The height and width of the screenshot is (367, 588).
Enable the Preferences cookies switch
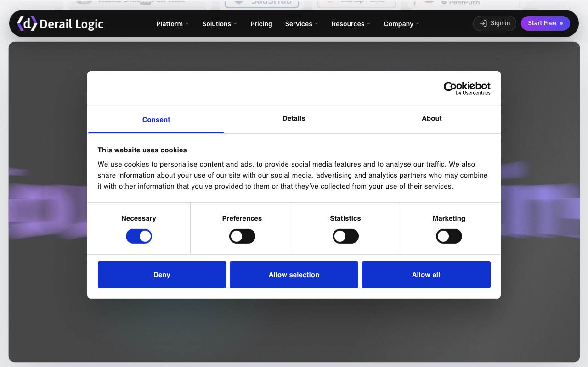[242, 236]
